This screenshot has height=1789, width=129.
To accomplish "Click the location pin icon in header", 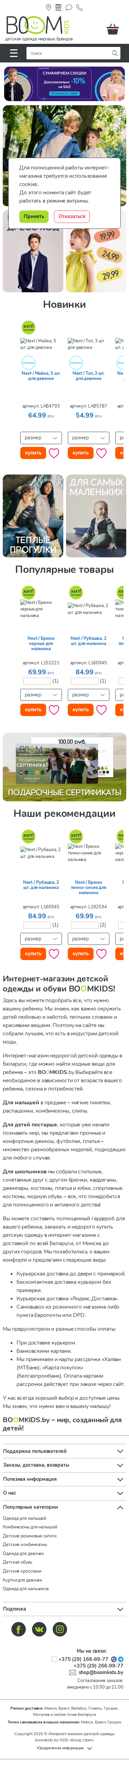I will tap(49, 8).
